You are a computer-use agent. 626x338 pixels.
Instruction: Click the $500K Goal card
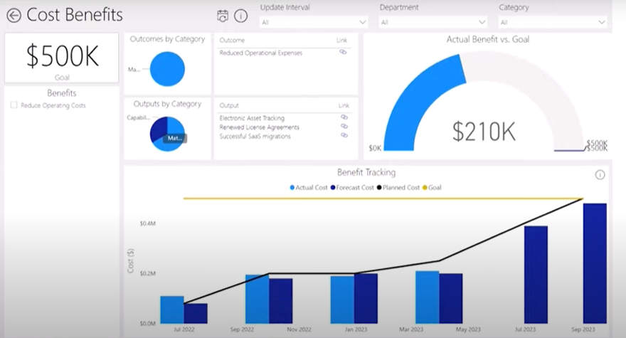[x=62, y=58]
